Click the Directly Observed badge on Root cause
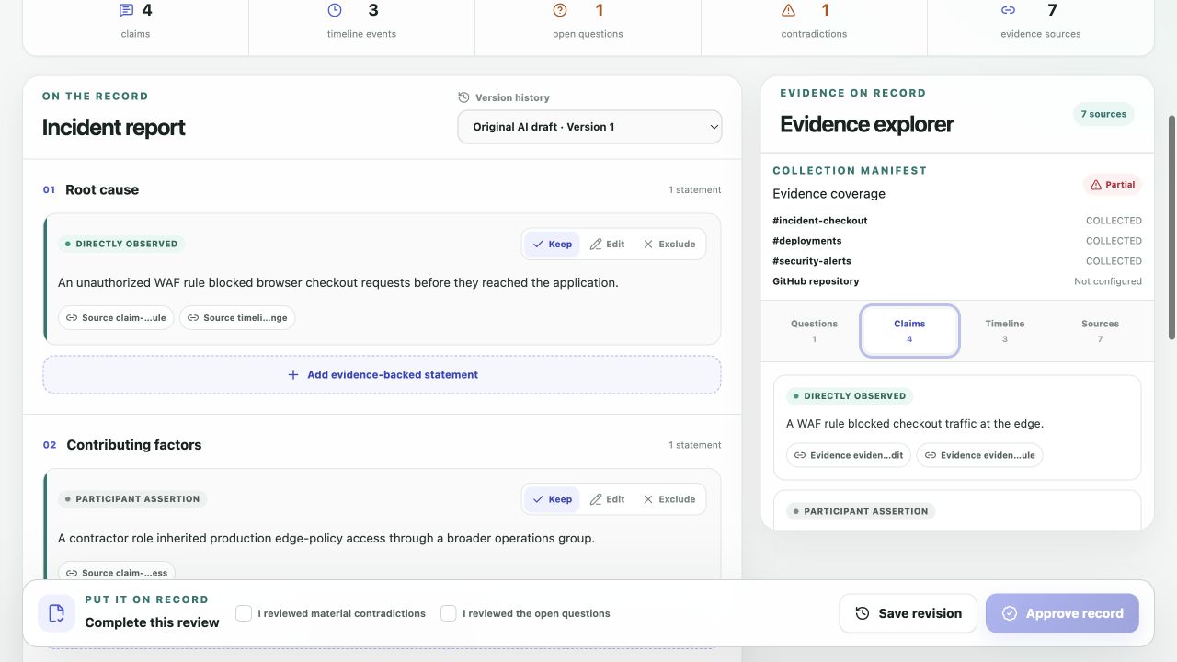Viewport: 1177px width, 662px height. coord(121,244)
